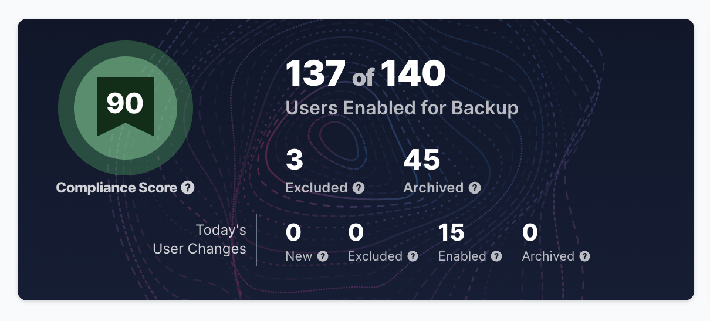Click the Today's User Changes label
The height and width of the screenshot is (321, 710).
(200, 239)
